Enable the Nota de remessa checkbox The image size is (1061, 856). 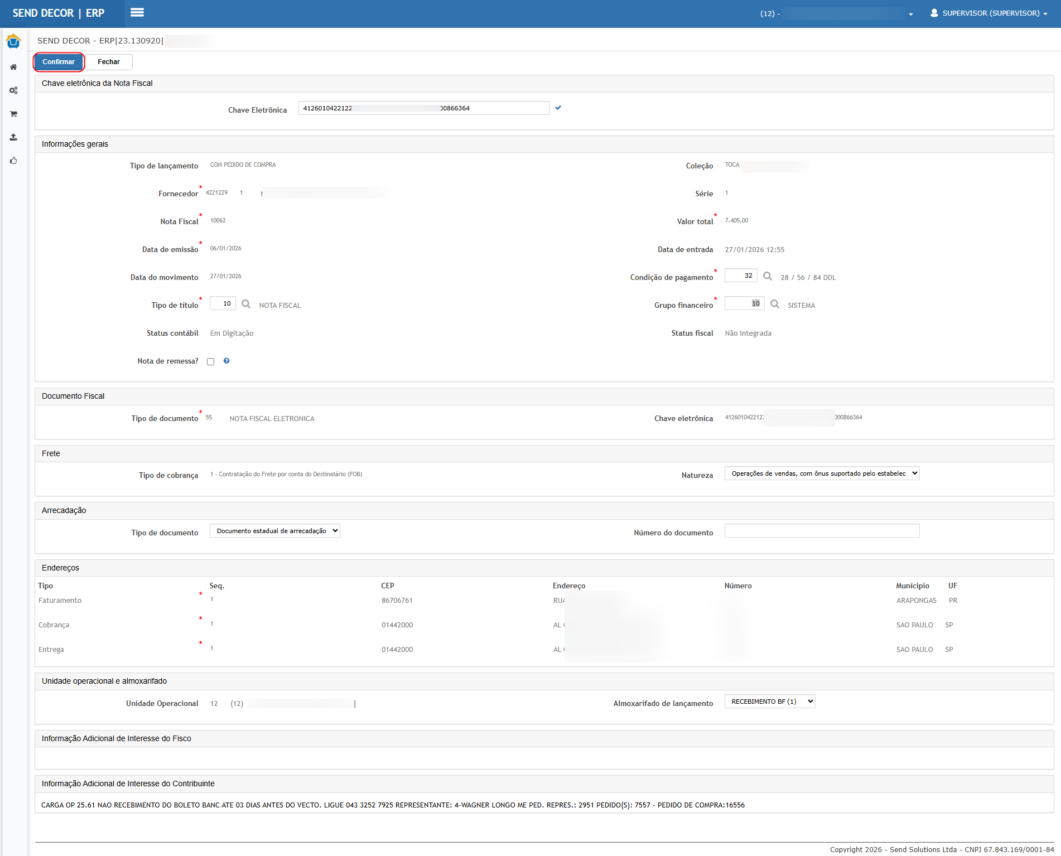point(211,361)
